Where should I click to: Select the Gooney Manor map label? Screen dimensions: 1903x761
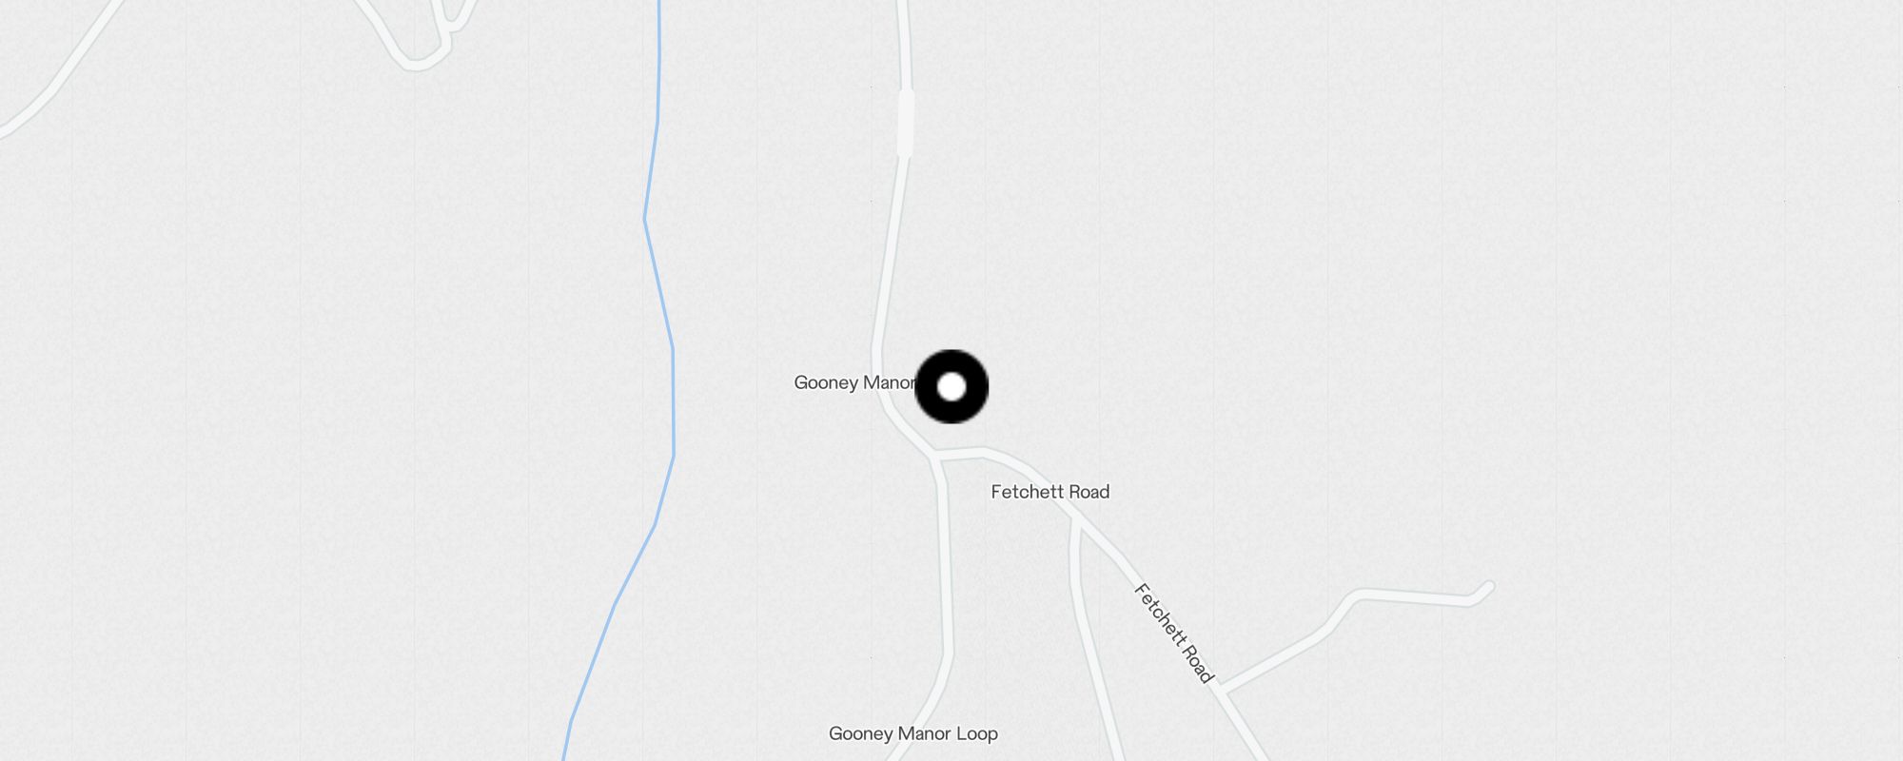pyautogui.click(x=854, y=382)
